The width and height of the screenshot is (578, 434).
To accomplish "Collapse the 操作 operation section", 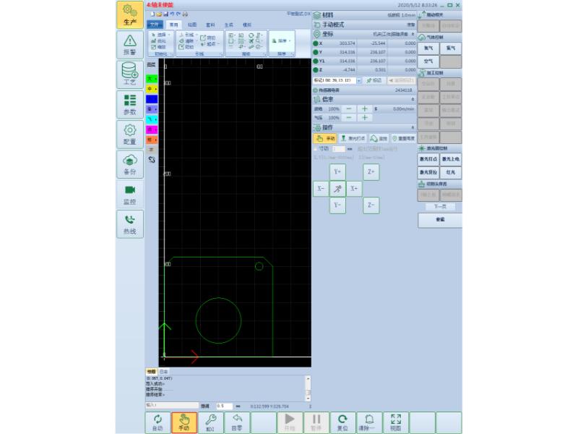I will [413, 127].
